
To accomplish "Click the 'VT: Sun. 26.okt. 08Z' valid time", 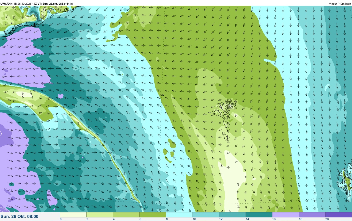I will (50, 4).
